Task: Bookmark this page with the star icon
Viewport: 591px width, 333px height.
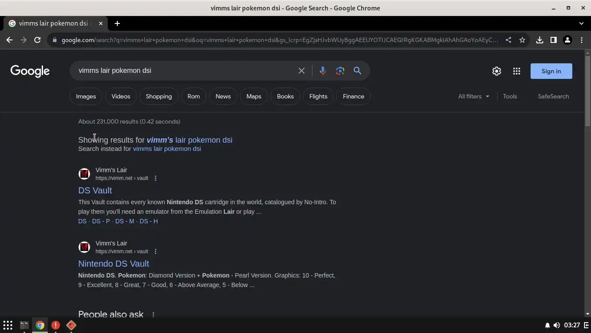Action: [522, 40]
